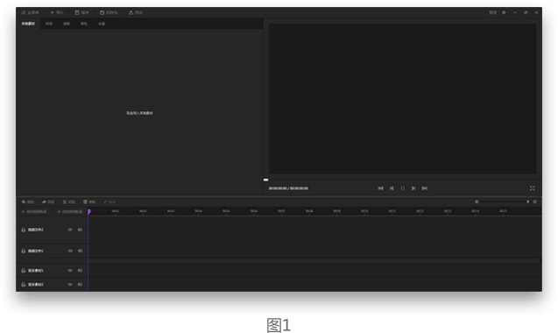The image size is (558, 333).
Task: Toggle eye visibility on the 音乐素材1 track
Action: (x=70, y=271)
